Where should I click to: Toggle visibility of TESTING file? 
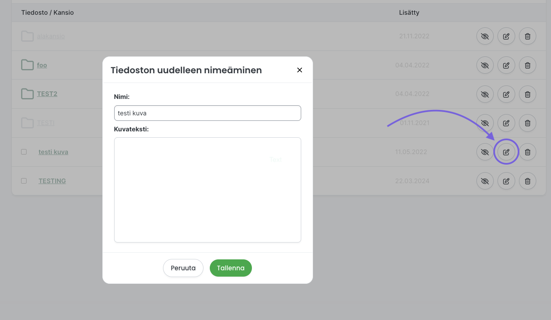(x=485, y=181)
